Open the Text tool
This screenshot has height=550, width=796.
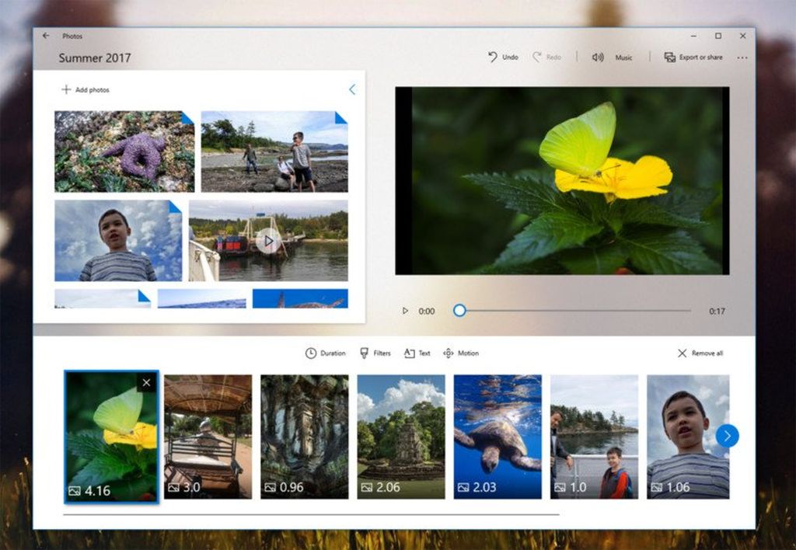click(417, 353)
